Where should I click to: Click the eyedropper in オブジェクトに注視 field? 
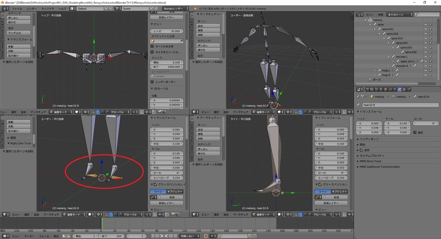181,41
